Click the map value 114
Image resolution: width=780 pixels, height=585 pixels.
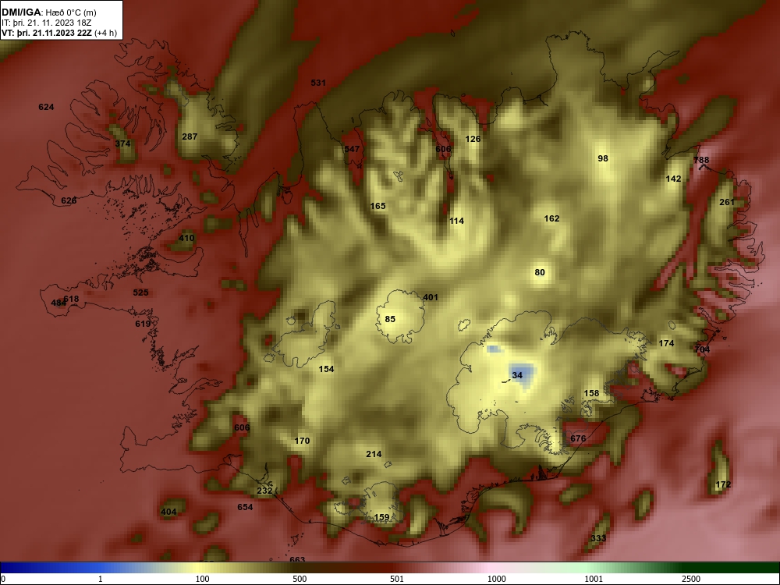[456, 221]
